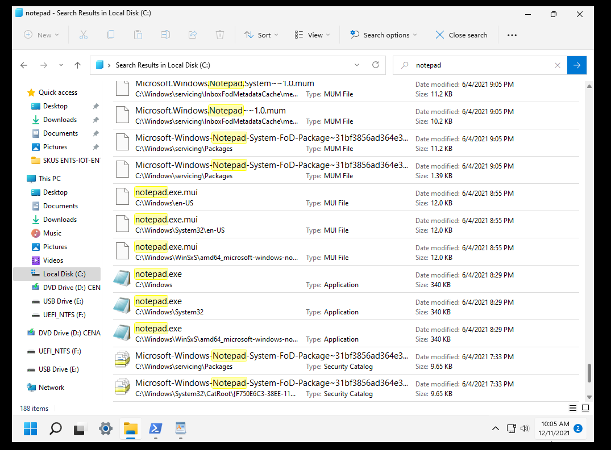Open the Windows Start menu

click(x=30, y=428)
